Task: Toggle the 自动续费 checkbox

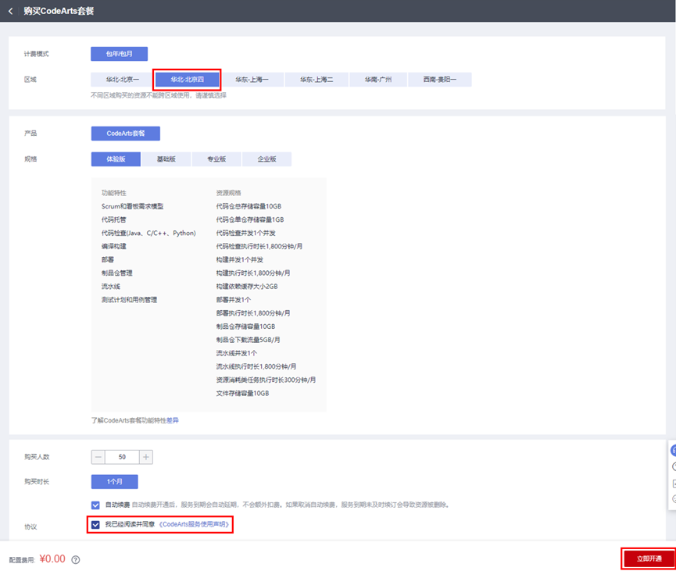Action: pos(95,505)
